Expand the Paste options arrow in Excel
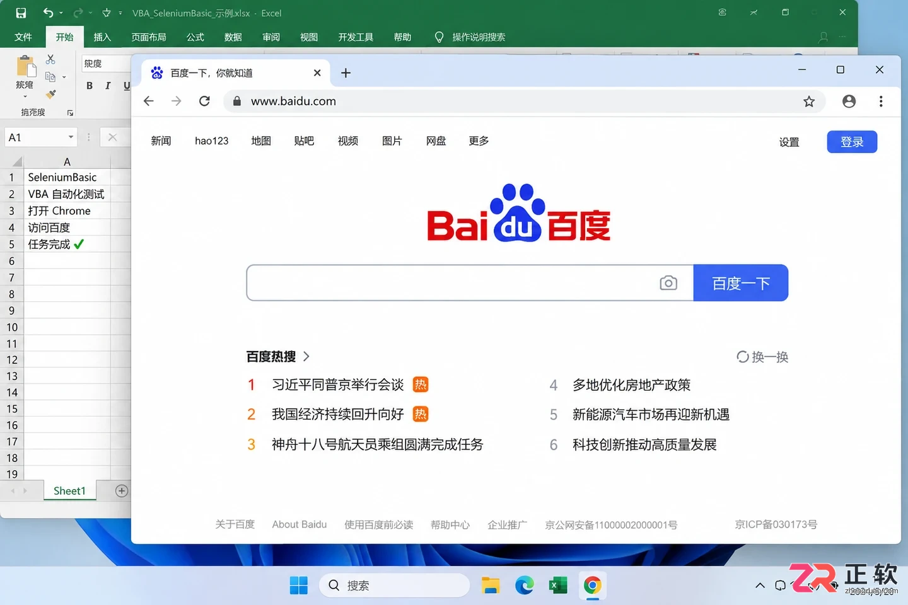This screenshot has width=908, height=605. click(x=25, y=96)
